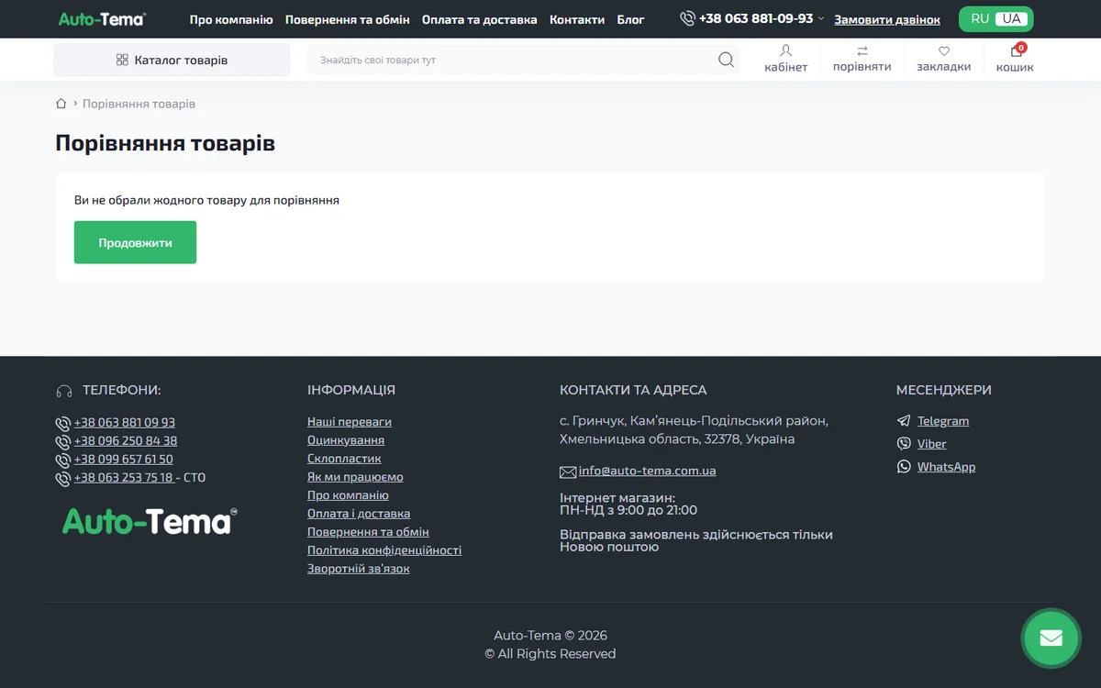Open the Блог menu item
This screenshot has height=688, width=1101.
coord(631,19)
